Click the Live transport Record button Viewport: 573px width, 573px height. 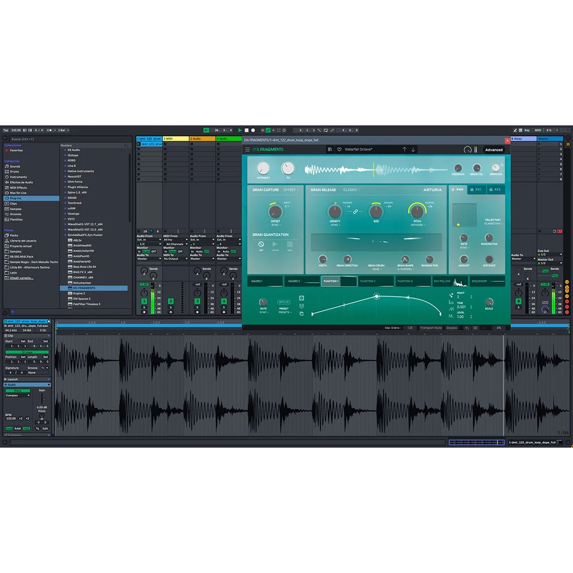tap(253, 130)
